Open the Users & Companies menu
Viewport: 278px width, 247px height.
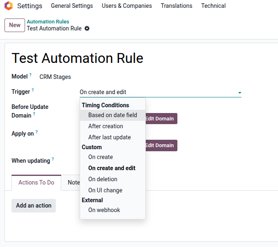point(126,6)
